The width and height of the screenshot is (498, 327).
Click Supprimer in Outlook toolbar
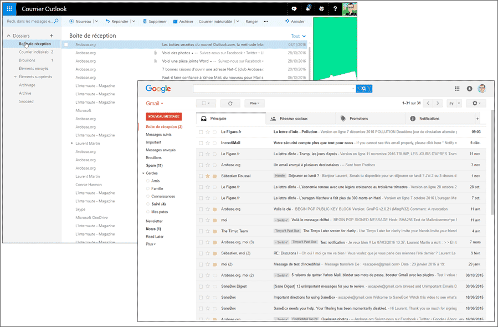tap(155, 21)
